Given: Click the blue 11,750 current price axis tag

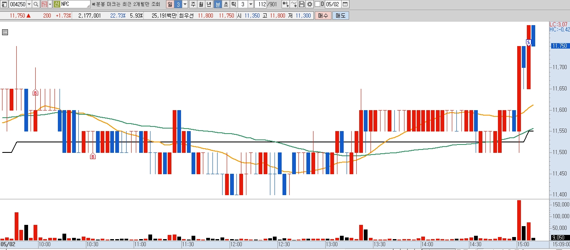Looking at the screenshot, I should [560, 46].
